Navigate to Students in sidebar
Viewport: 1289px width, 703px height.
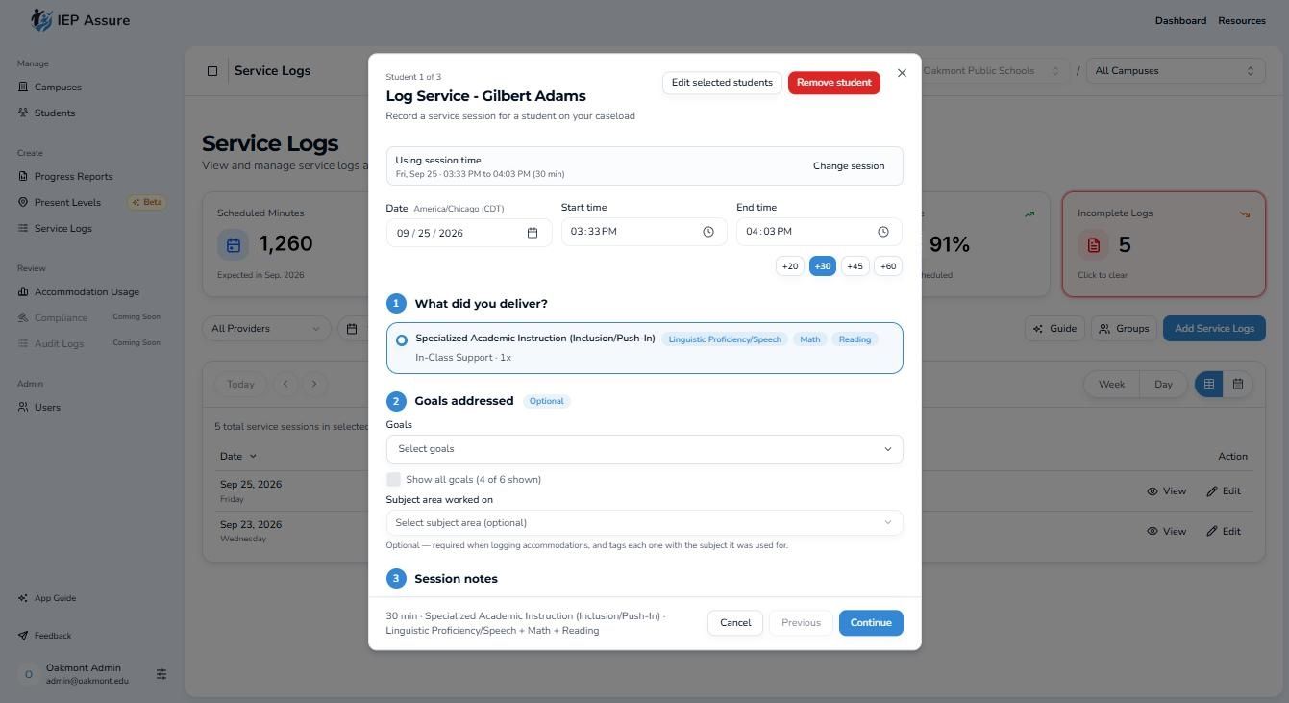(54, 113)
